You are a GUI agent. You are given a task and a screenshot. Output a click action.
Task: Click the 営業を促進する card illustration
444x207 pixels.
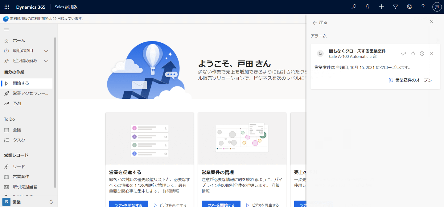coord(150,139)
